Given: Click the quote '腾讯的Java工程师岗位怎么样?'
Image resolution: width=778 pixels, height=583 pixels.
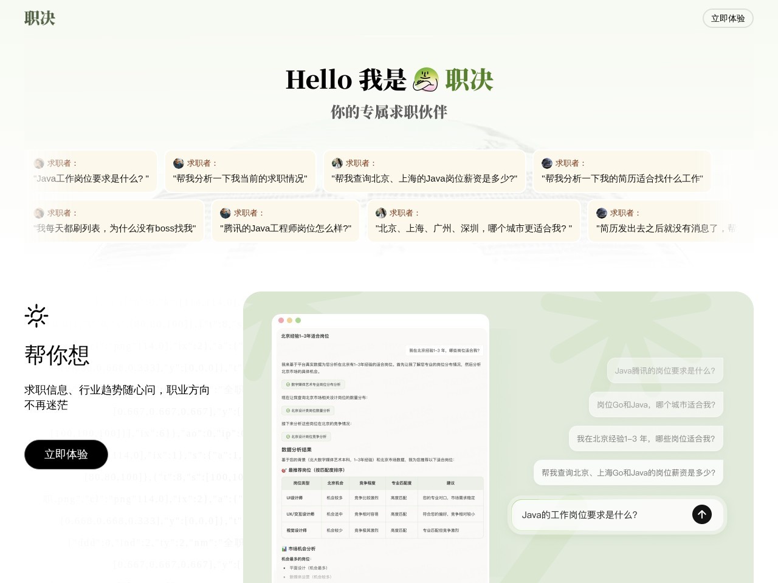Looking at the screenshot, I should point(286,228).
